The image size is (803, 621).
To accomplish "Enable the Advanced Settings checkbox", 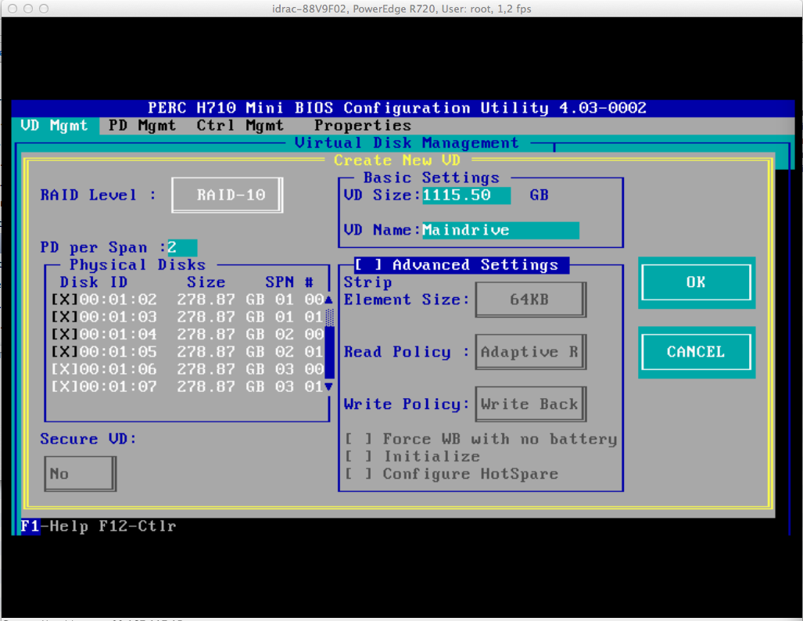I will click(367, 265).
